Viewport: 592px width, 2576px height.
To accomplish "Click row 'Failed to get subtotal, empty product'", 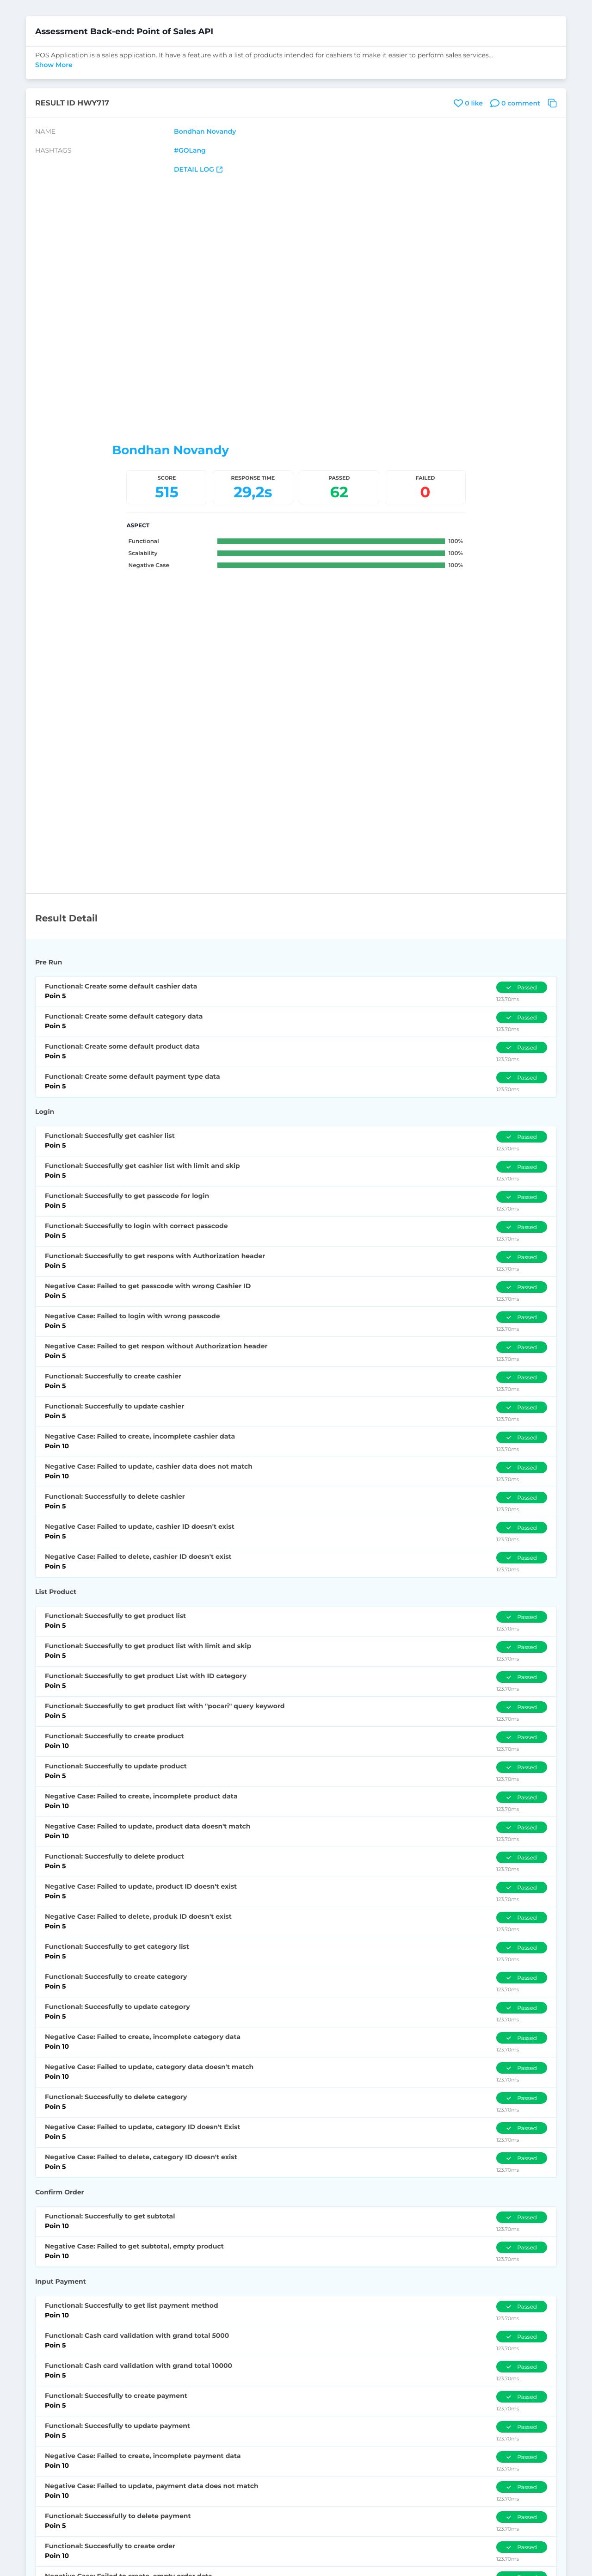I will [296, 2251].
